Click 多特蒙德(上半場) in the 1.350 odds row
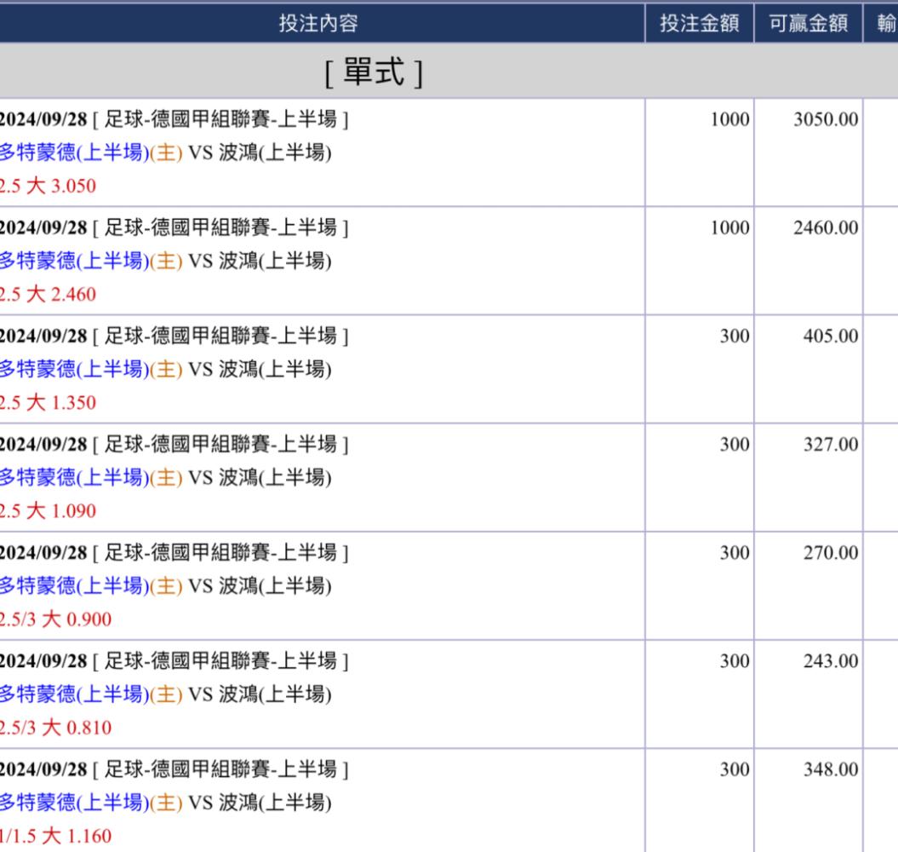Screen dimensions: 898x852 click(74, 369)
